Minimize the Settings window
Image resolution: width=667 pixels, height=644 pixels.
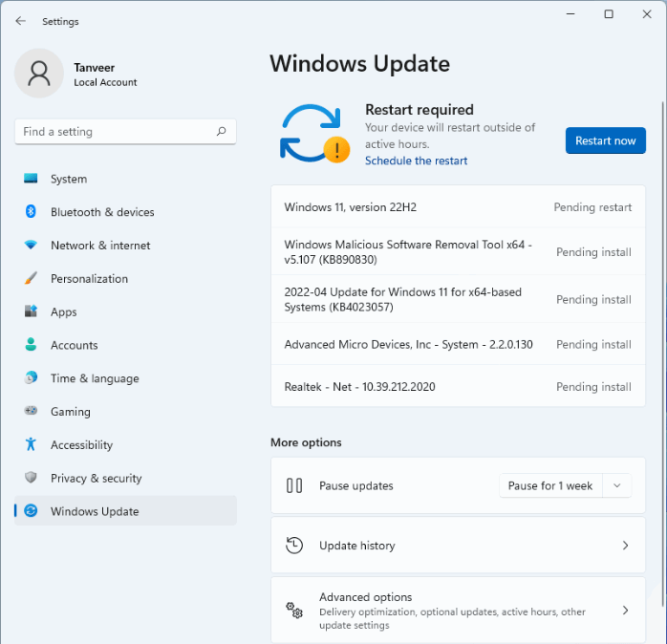(x=570, y=14)
